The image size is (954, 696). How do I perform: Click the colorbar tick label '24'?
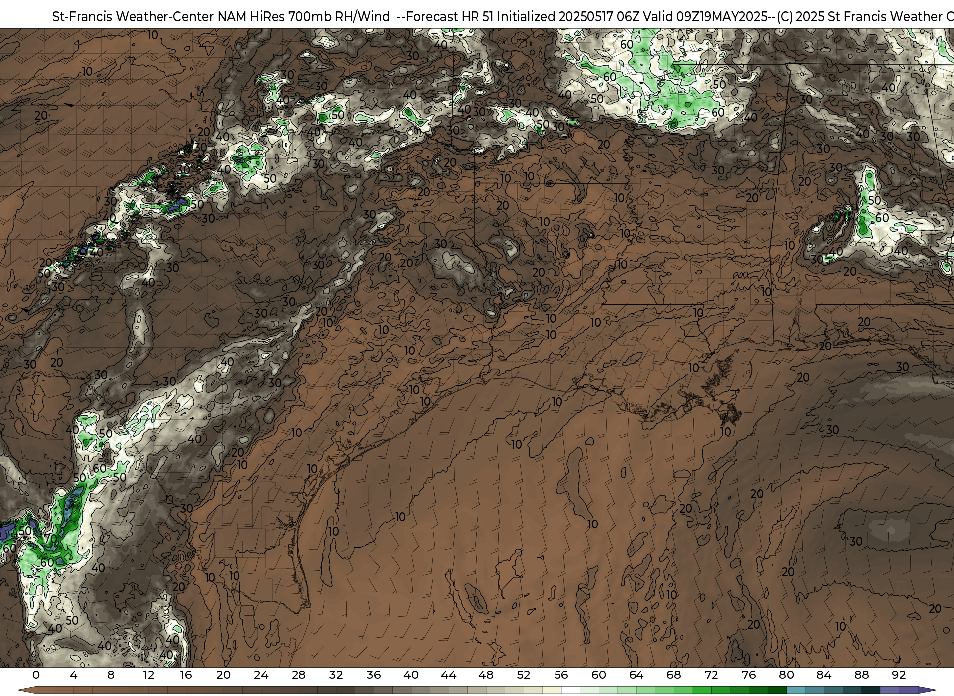[x=261, y=675]
